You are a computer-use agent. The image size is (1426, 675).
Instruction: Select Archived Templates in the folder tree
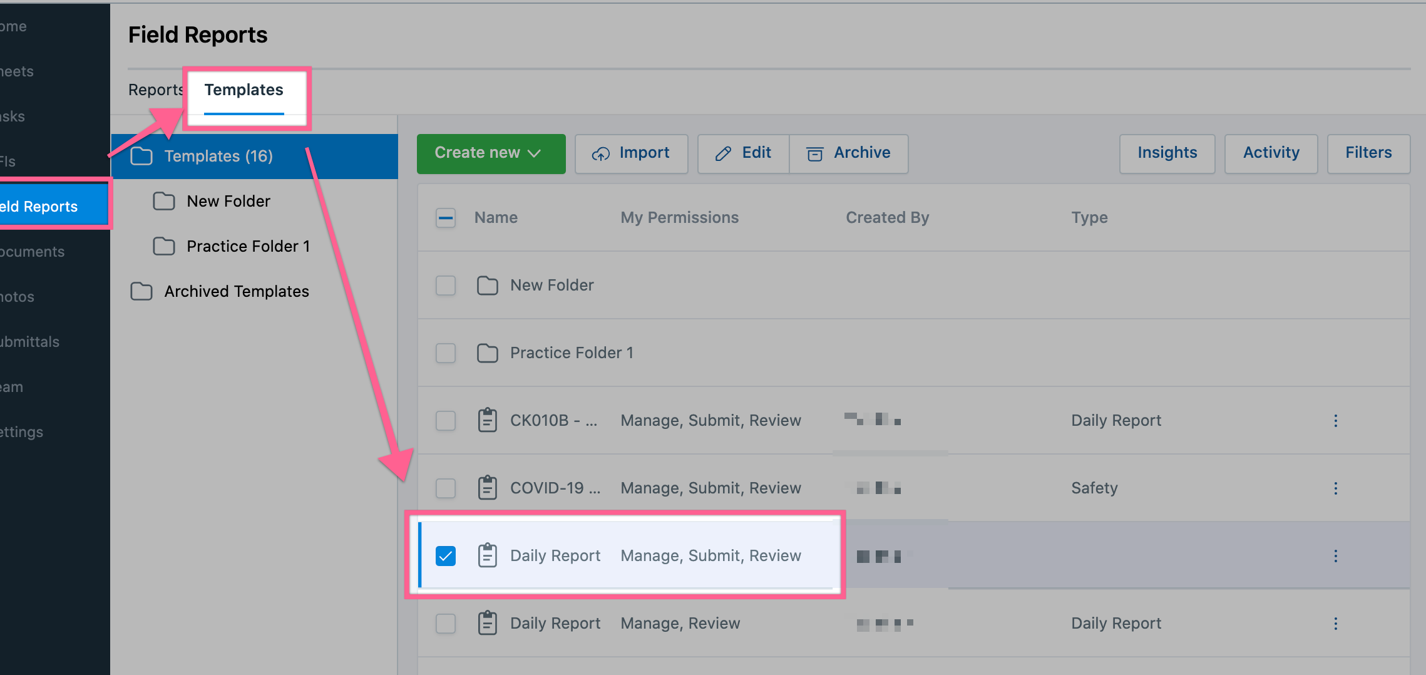click(x=237, y=291)
